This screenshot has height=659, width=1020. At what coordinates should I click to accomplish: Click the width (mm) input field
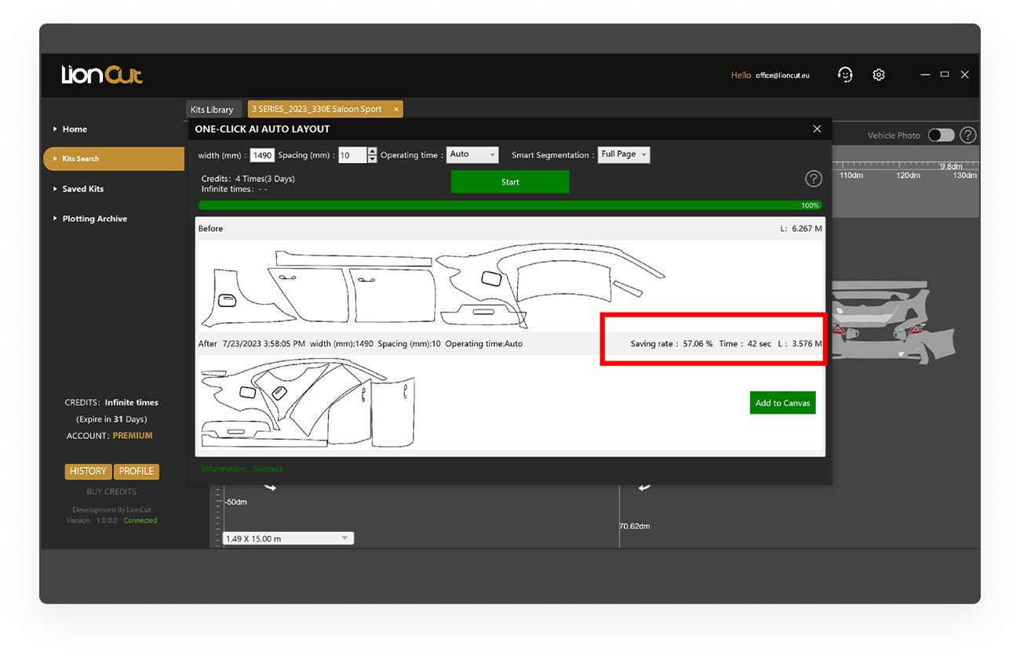(262, 155)
